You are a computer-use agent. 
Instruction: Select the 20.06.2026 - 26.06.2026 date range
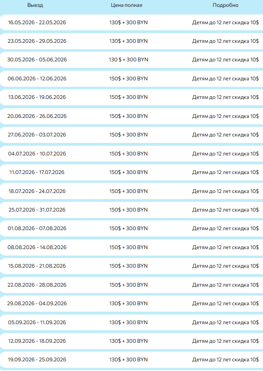pyautogui.click(x=37, y=116)
